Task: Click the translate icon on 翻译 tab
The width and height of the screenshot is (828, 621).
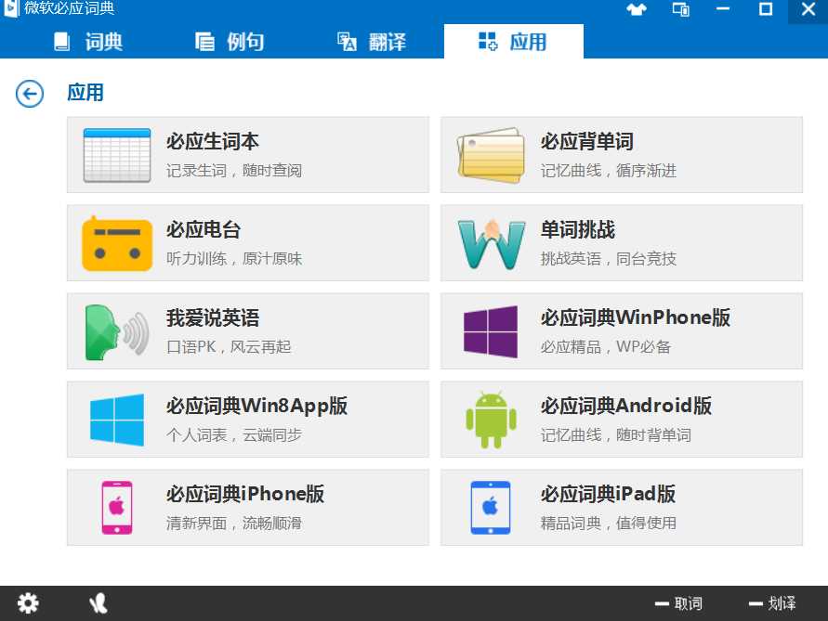Action: point(347,42)
